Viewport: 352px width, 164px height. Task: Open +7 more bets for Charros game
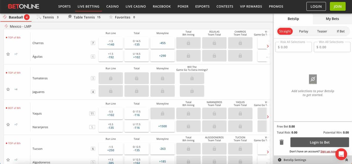16,54
